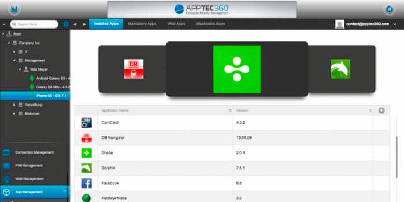
Task: Click the Dolphin application name
Action: coord(108,168)
